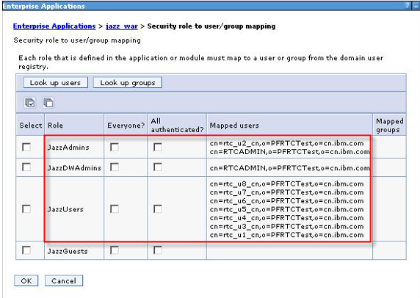The height and width of the screenshot is (298, 420).
Task: Tick the Select checkbox for JazzAdmins
Action: click(x=26, y=147)
